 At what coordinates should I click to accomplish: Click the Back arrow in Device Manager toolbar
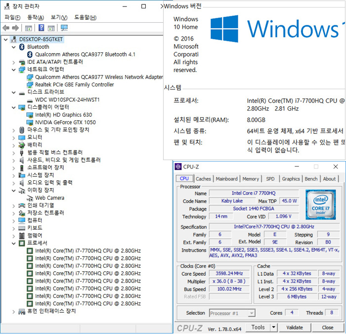coord(6,28)
